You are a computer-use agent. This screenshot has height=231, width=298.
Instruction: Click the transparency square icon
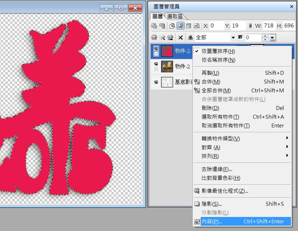[240, 37]
